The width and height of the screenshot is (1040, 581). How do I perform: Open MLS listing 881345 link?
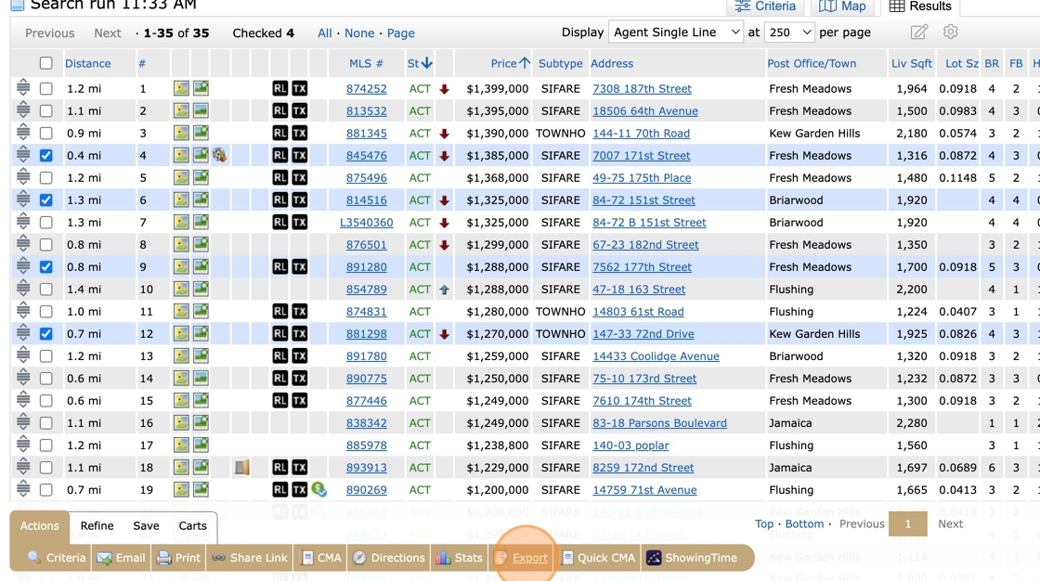point(366,134)
